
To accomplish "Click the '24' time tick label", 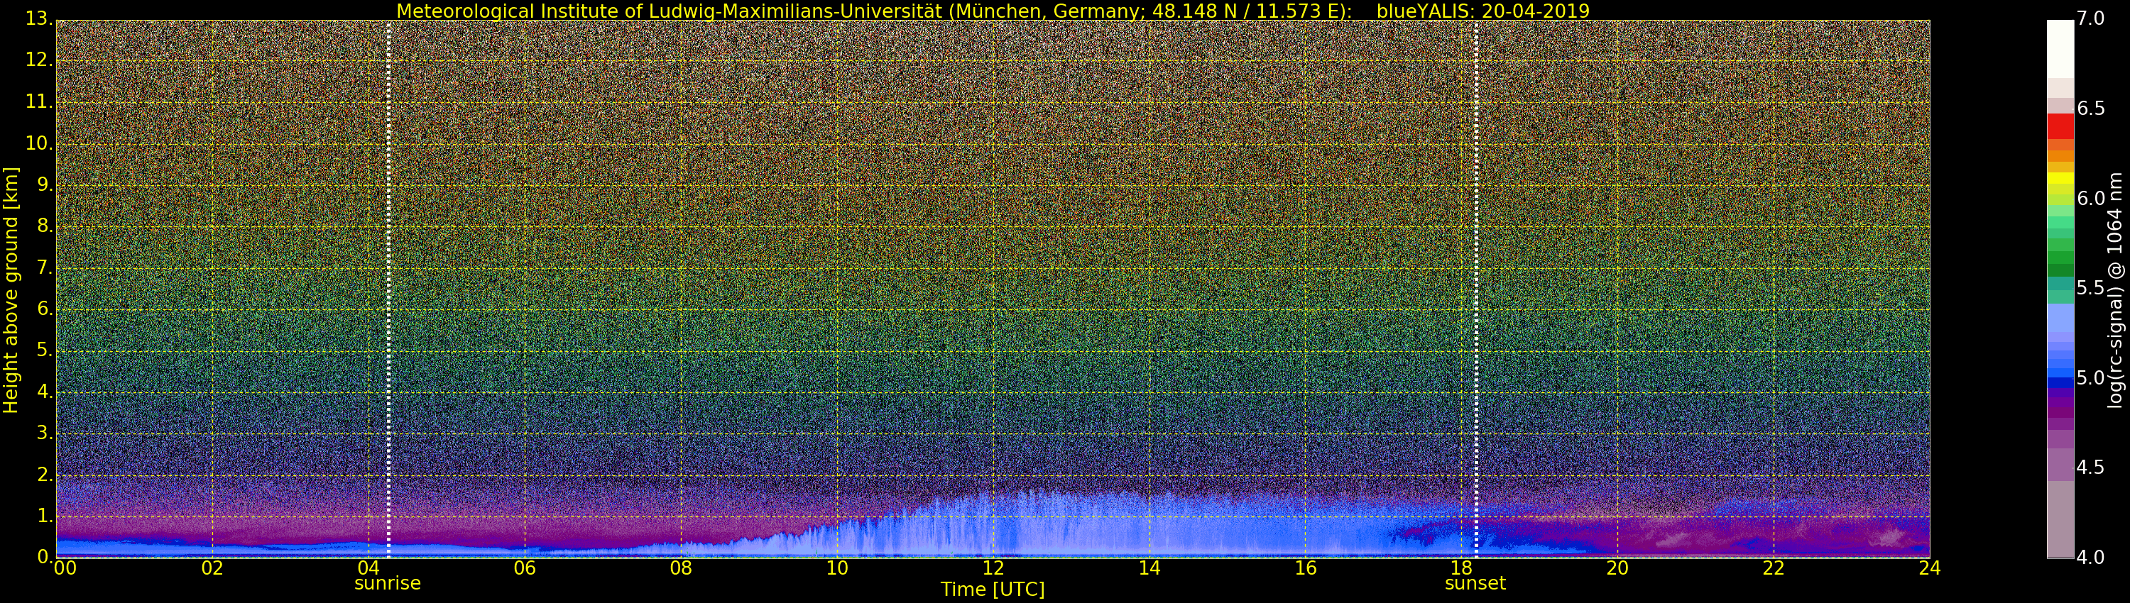I will pos(1930,568).
